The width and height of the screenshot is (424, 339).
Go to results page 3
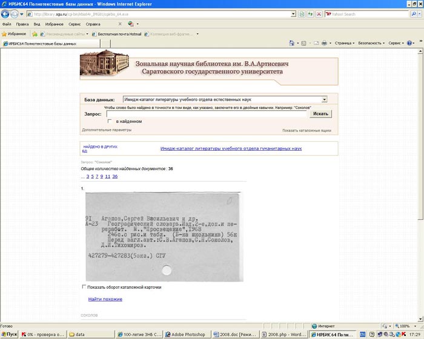[88, 176]
